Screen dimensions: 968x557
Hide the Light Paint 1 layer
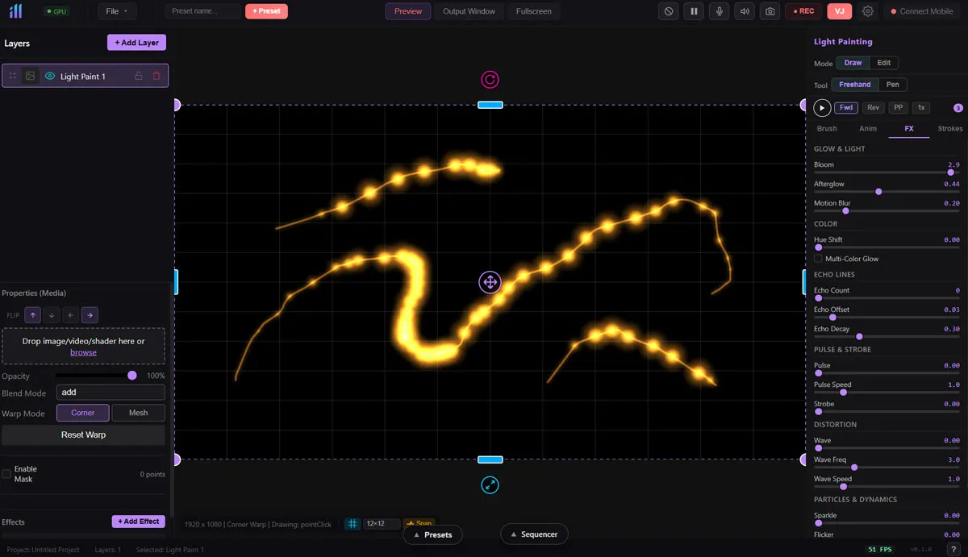[x=50, y=76]
